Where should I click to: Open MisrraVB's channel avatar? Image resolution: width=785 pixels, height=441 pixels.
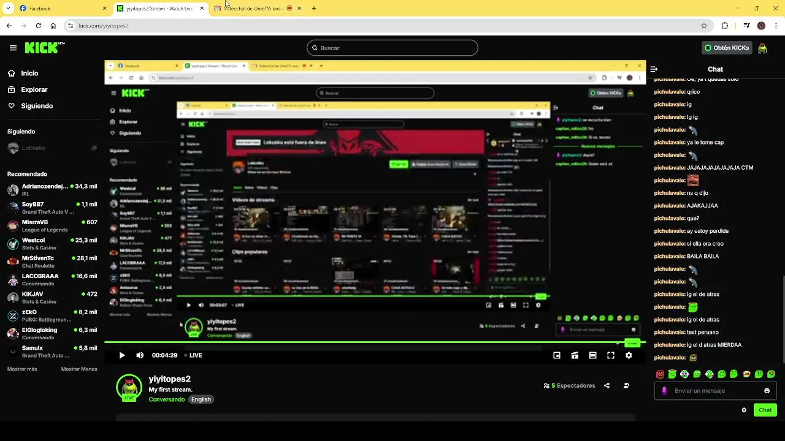(13, 225)
